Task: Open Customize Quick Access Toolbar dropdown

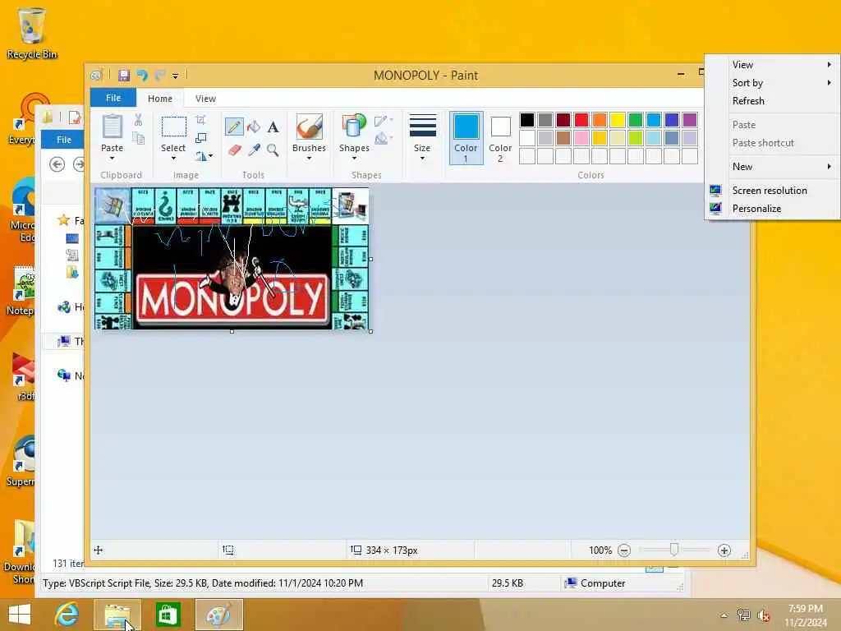Action: point(176,76)
